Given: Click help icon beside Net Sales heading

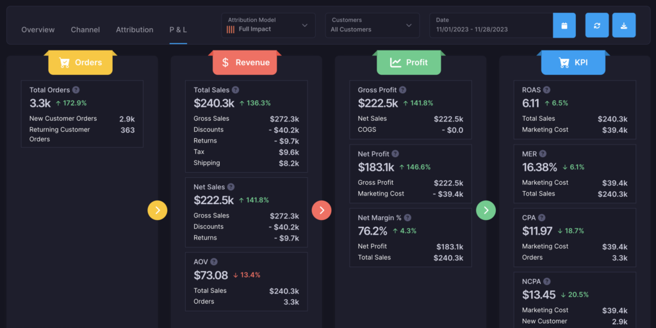Looking at the screenshot, I should (x=231, y=187).
